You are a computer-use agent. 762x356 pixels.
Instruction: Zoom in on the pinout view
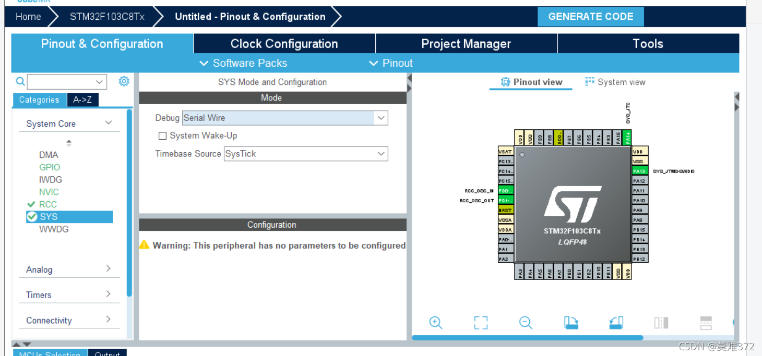[x=436, y=323]
